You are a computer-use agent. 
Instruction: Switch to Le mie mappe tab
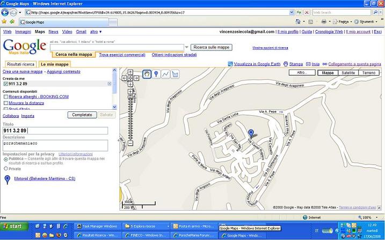coord(55,64)
